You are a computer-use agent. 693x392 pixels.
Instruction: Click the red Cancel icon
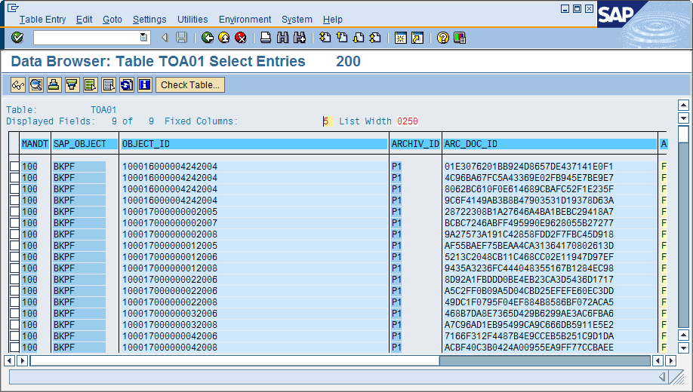point(240,38)
